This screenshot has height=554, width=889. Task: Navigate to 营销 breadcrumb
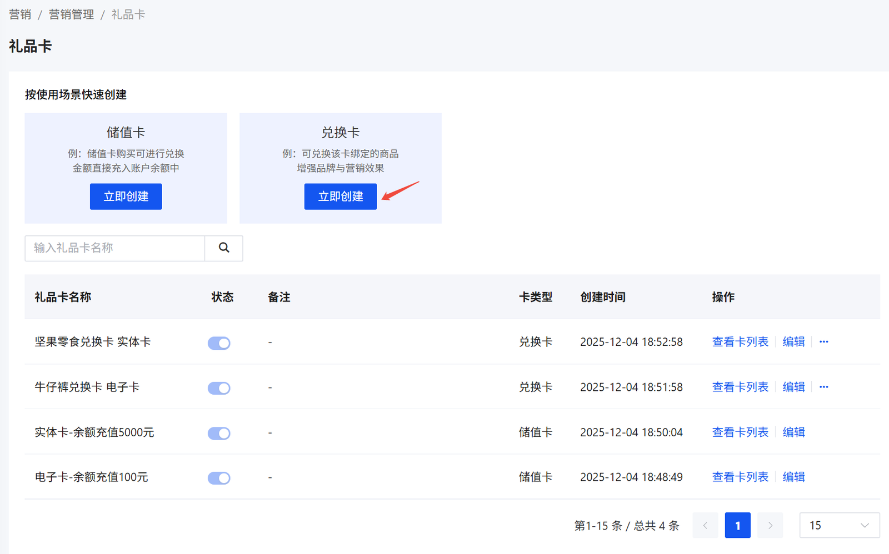coord(20,14)
